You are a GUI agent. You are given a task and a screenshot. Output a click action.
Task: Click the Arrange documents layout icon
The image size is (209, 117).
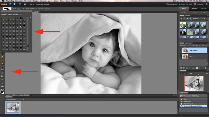click(x=25, y=4)
